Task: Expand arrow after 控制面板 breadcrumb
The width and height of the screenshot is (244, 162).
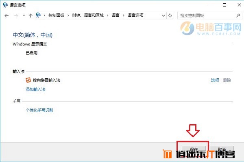Action: tap(68, 15)
